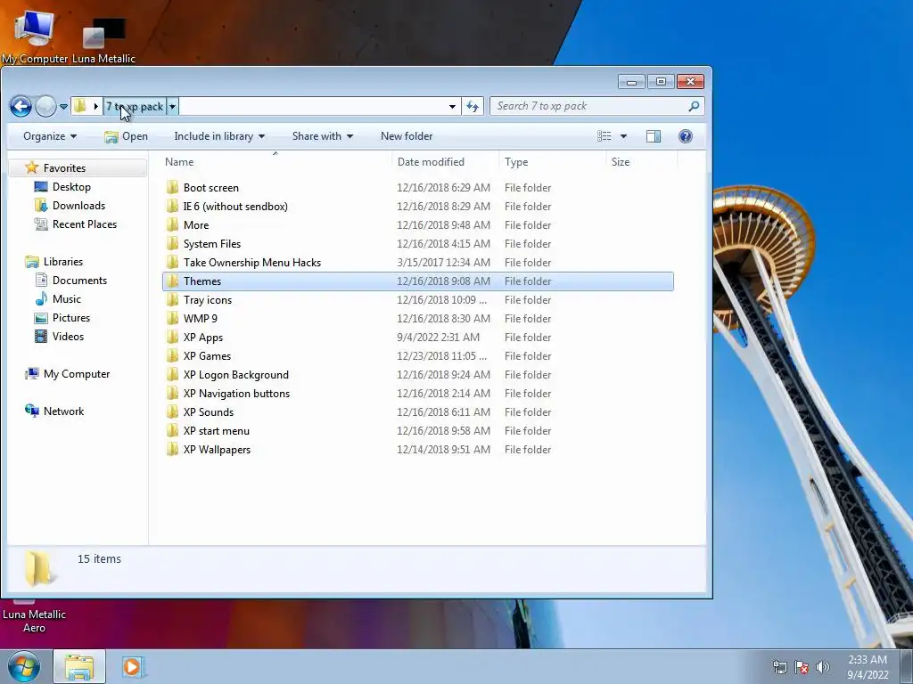This screenshot has height=684, width=913.
Task: Open the taskbar clock showing 2:33 AM
Action: tap(868, 667)
